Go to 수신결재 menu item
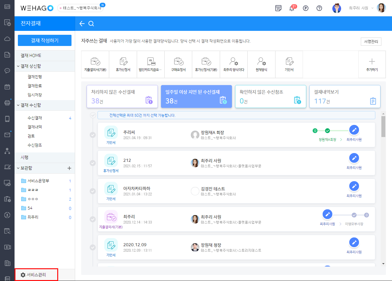 [35, 118]
